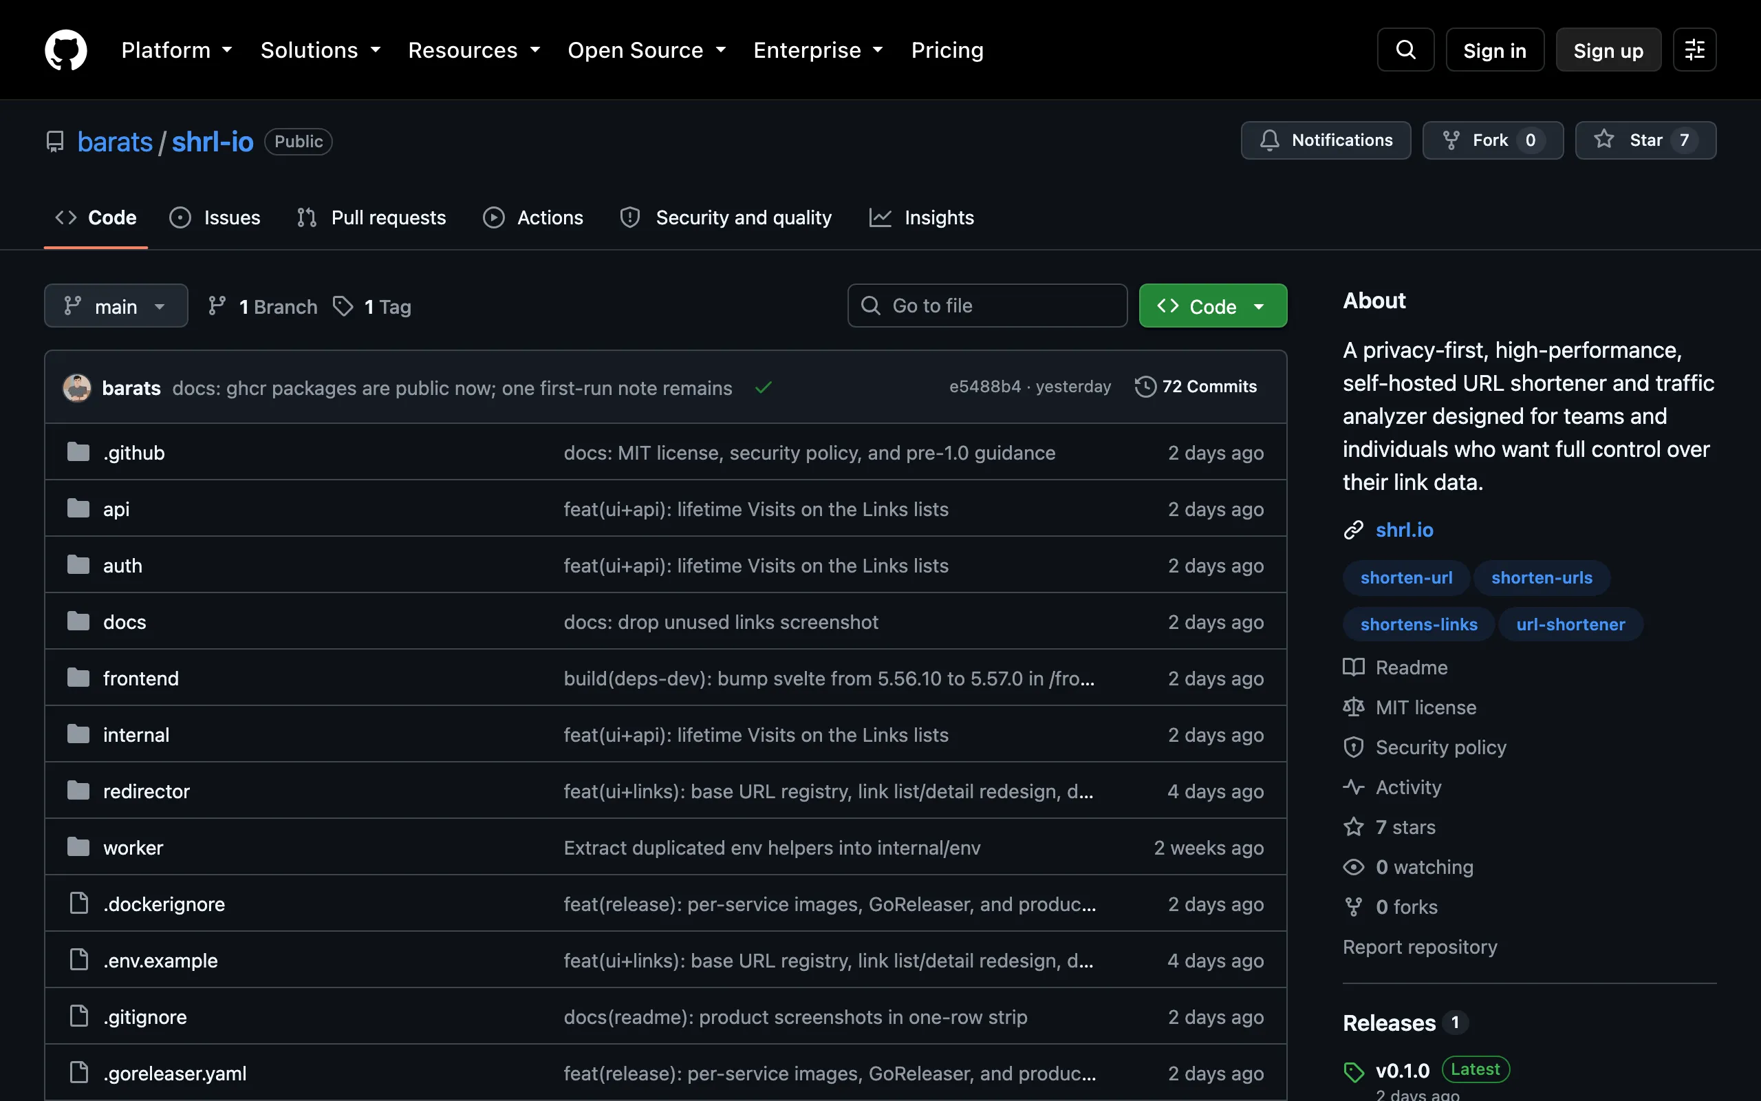This screenshot has height=1101, width=1761.
Task: Switch to the Pull requests tab
Action: (x=372, y=217)
